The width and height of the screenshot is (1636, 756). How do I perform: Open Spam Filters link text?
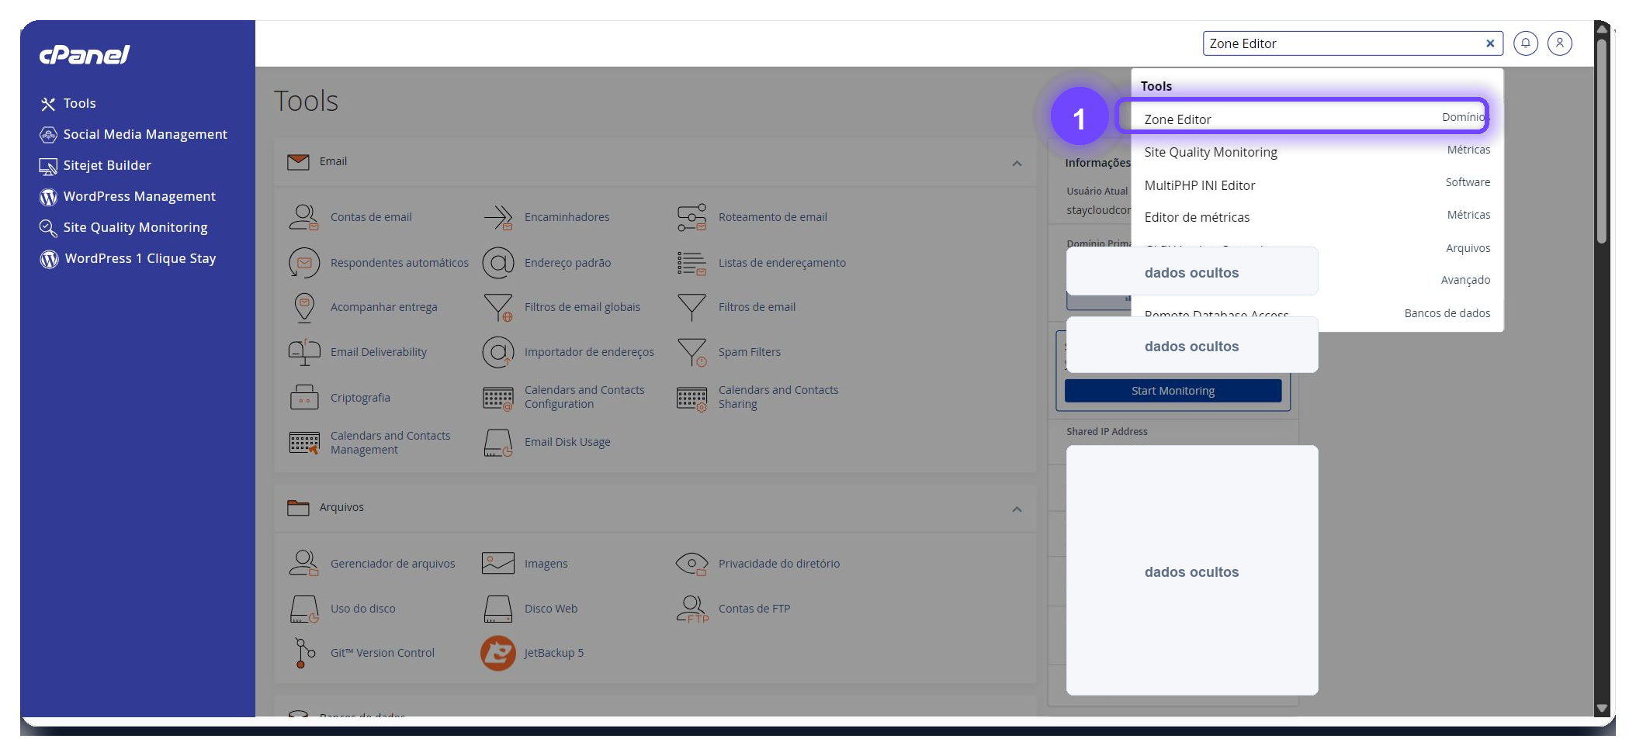coord(750,352)
